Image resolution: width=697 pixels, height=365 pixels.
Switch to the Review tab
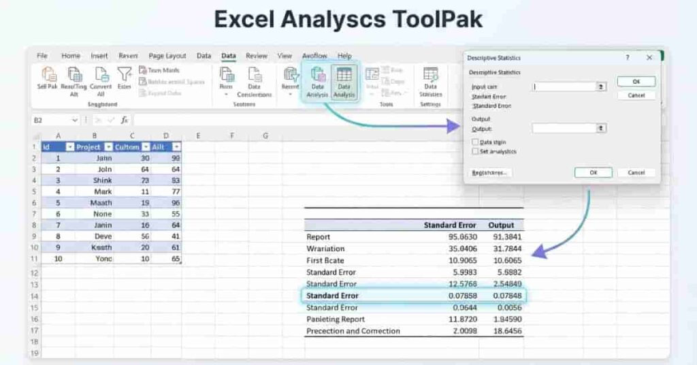(257, 56)
